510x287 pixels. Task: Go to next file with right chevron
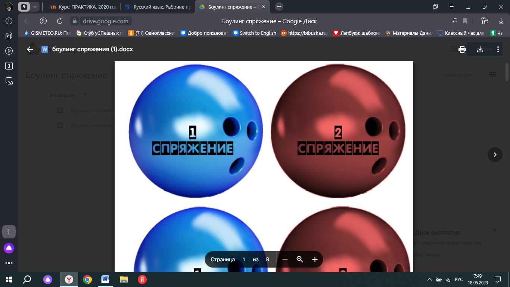point(495,154)
